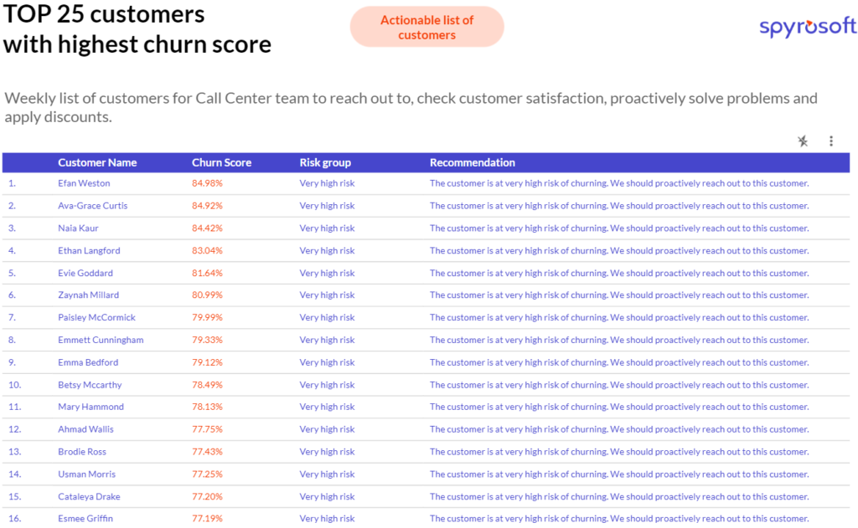Click customer name Zaynah Millard

click(90, 295)
